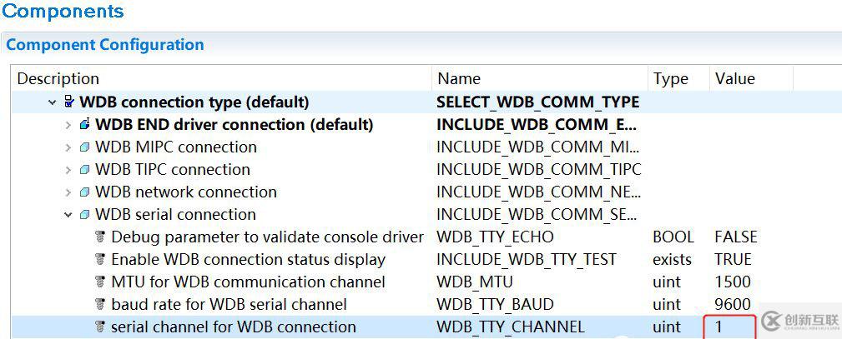
Task: Click the WDB MIPC connection component icon
Action: [84, 147]
